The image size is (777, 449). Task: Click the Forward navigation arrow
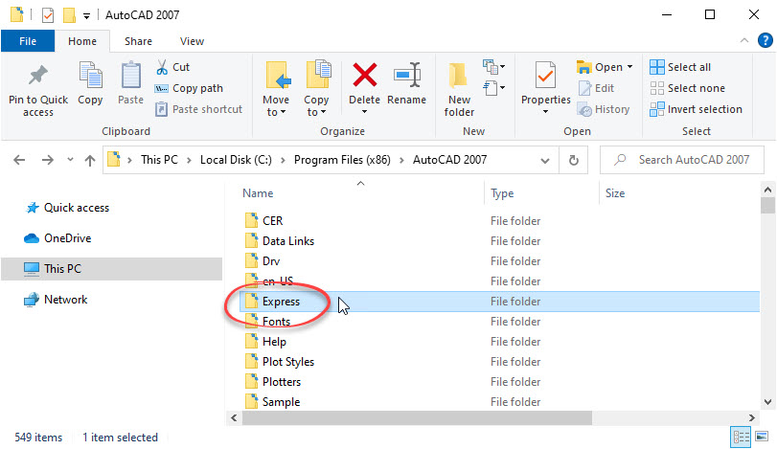click(x=48, y=160)
